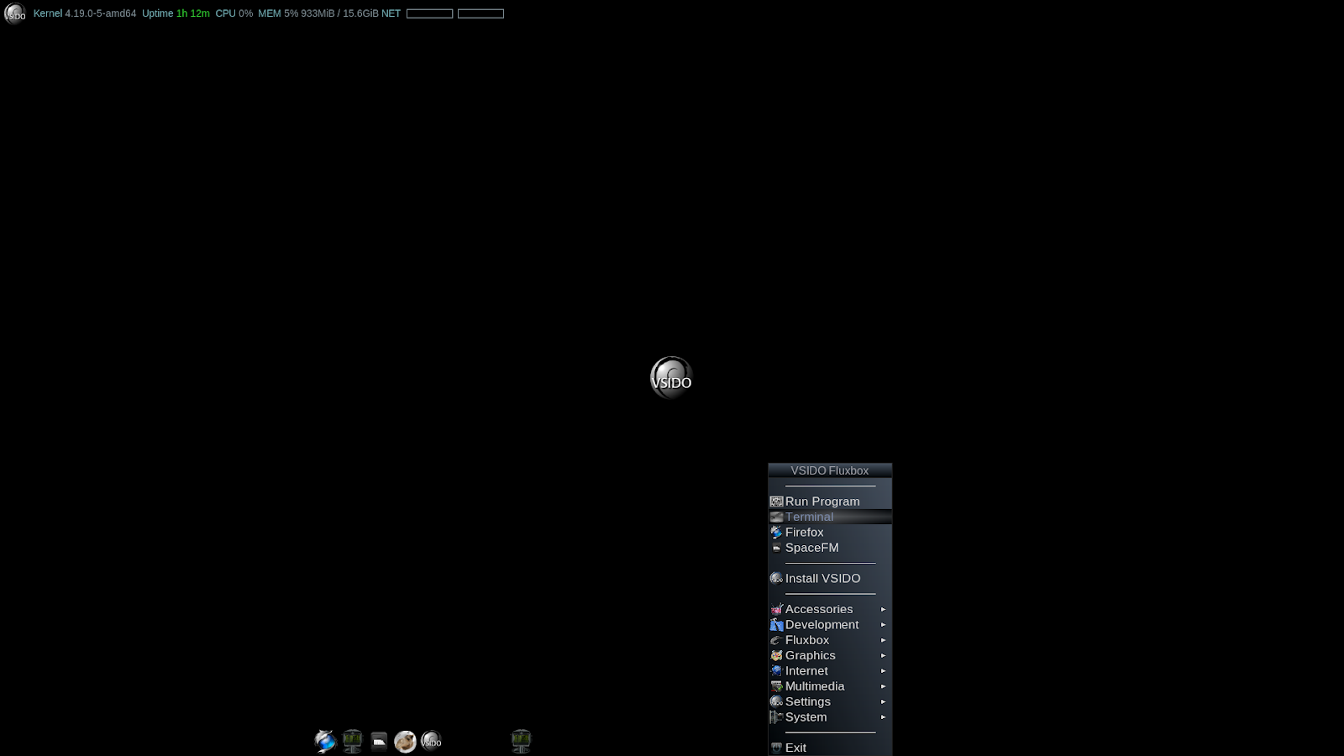
Task: Click the large VSIDO logo at the desktop center
Action: click(x=671, y=378)
